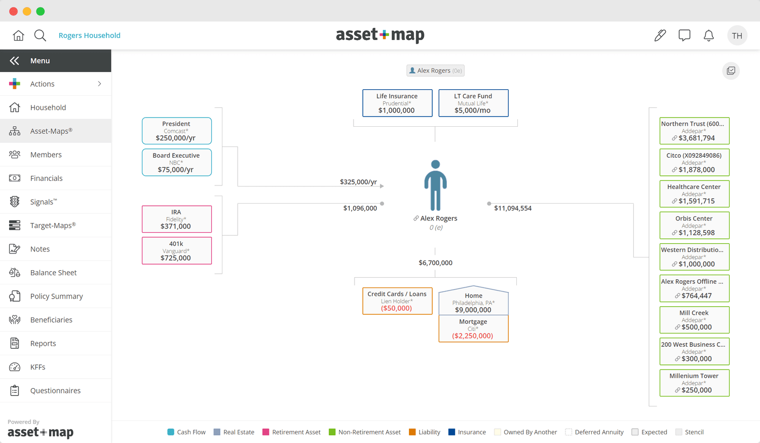Toggle the Alex Rogers member chip

[435, 70]
